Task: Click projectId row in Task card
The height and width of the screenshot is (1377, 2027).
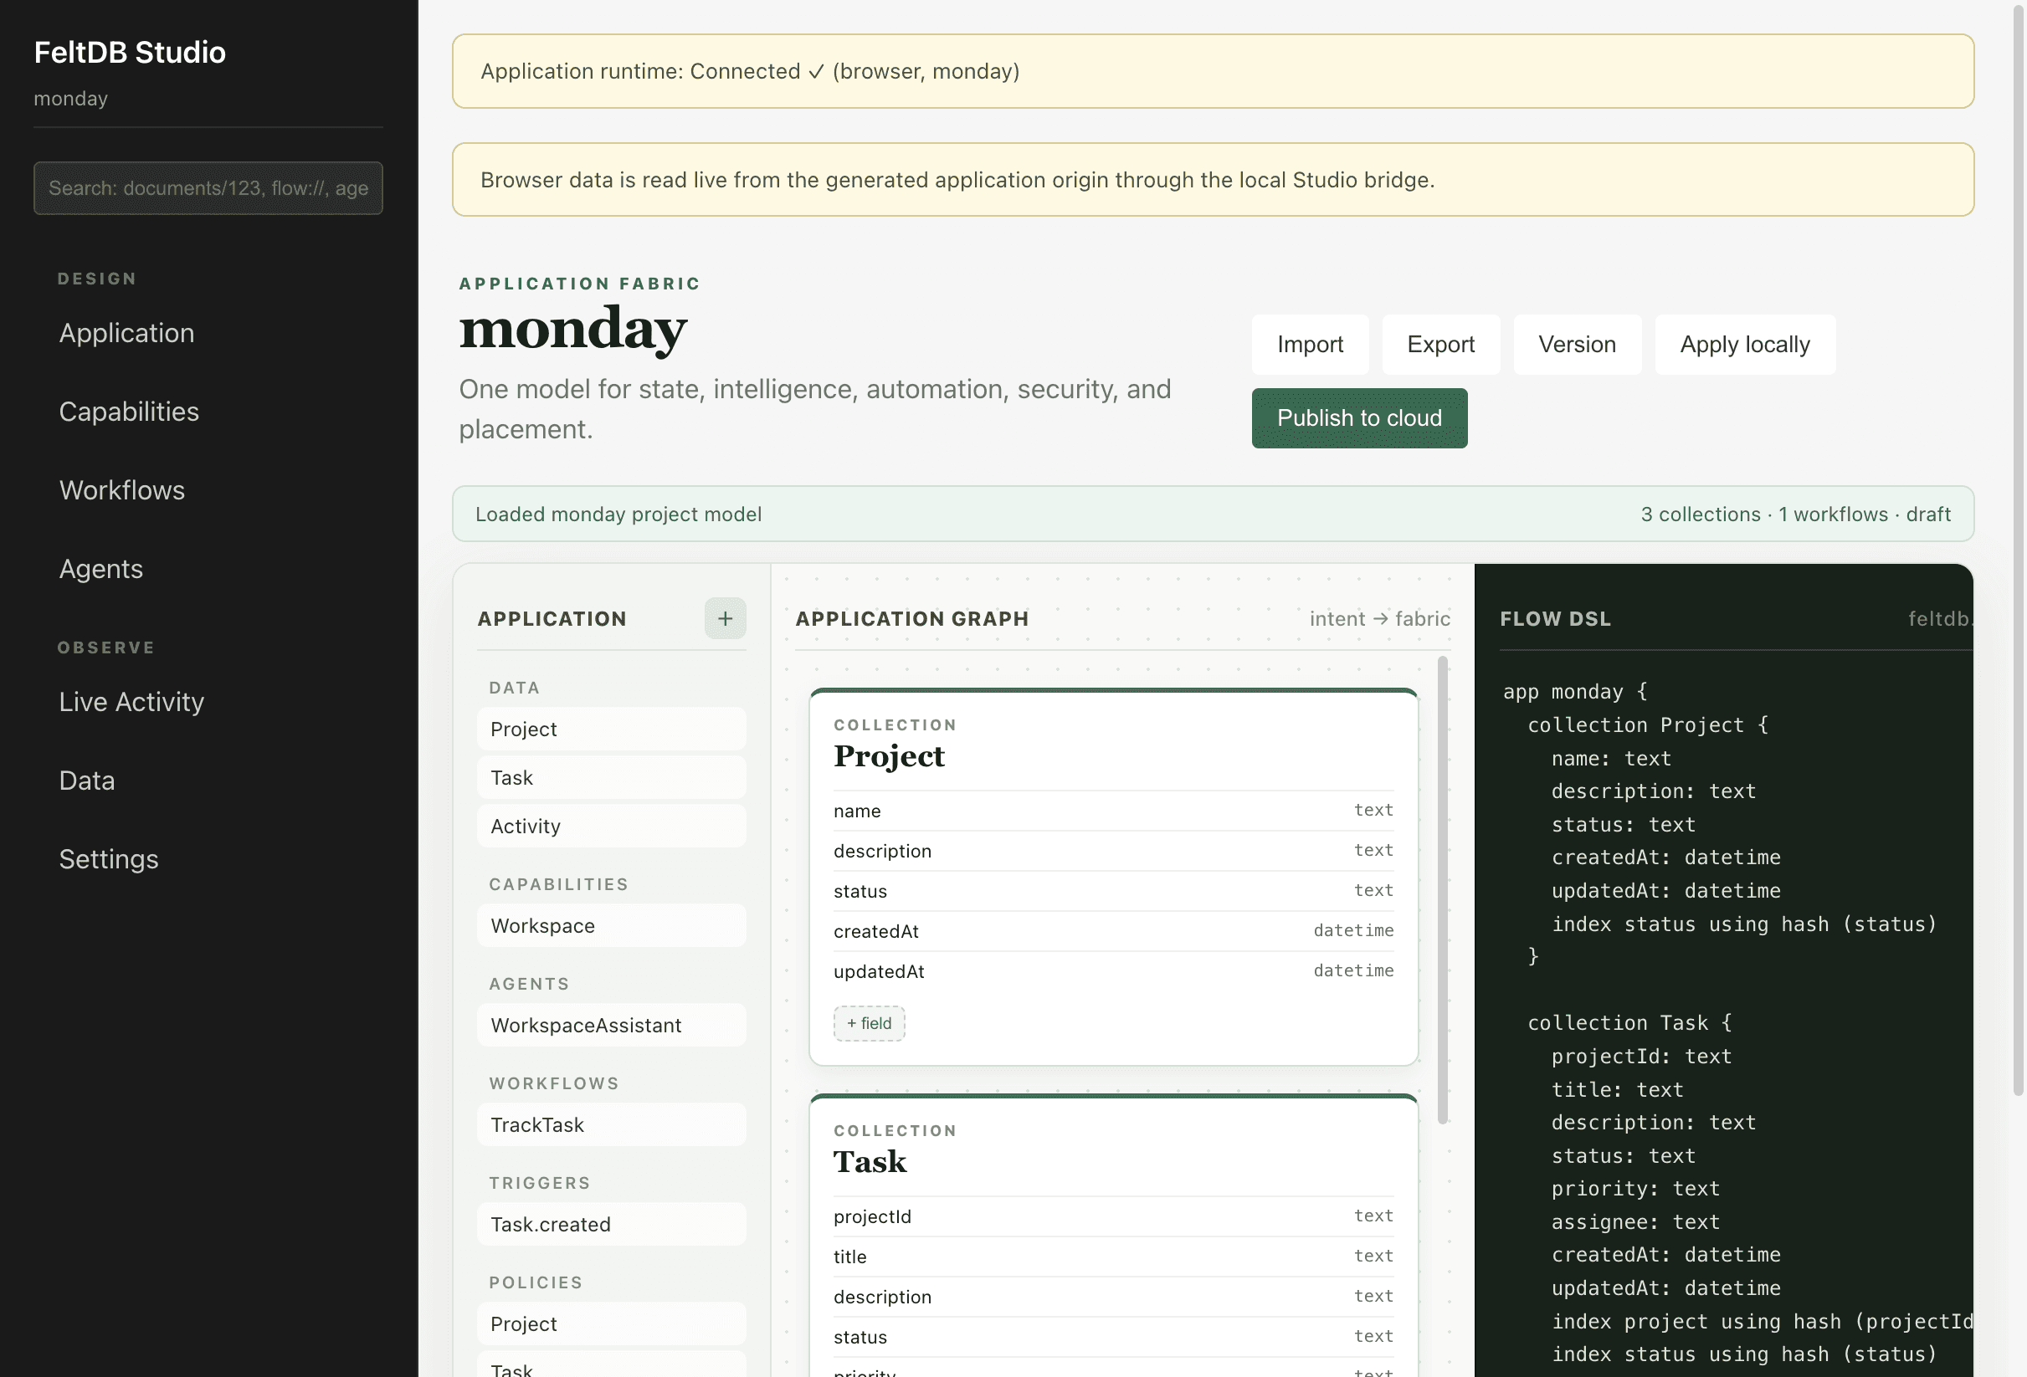Action: tap(1113, 1216)
